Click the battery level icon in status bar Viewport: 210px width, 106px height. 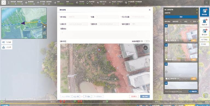(87, 2)
